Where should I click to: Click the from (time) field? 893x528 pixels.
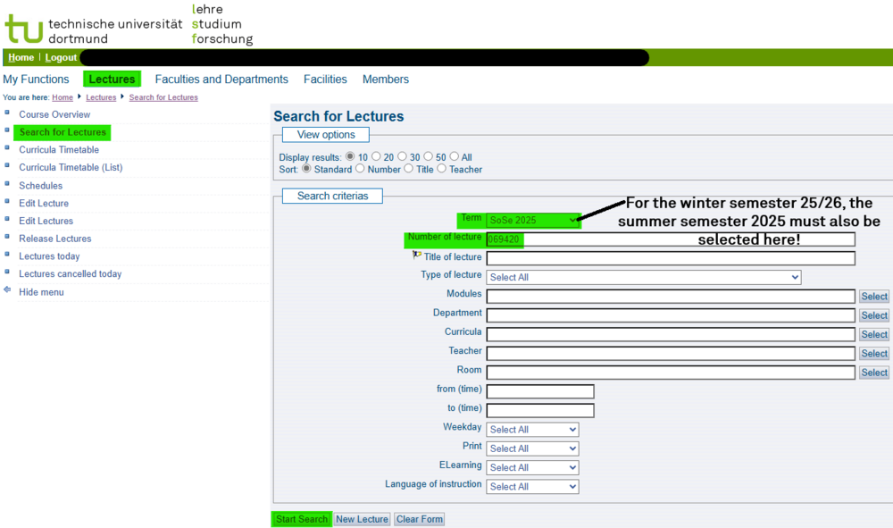pos(540,391)
